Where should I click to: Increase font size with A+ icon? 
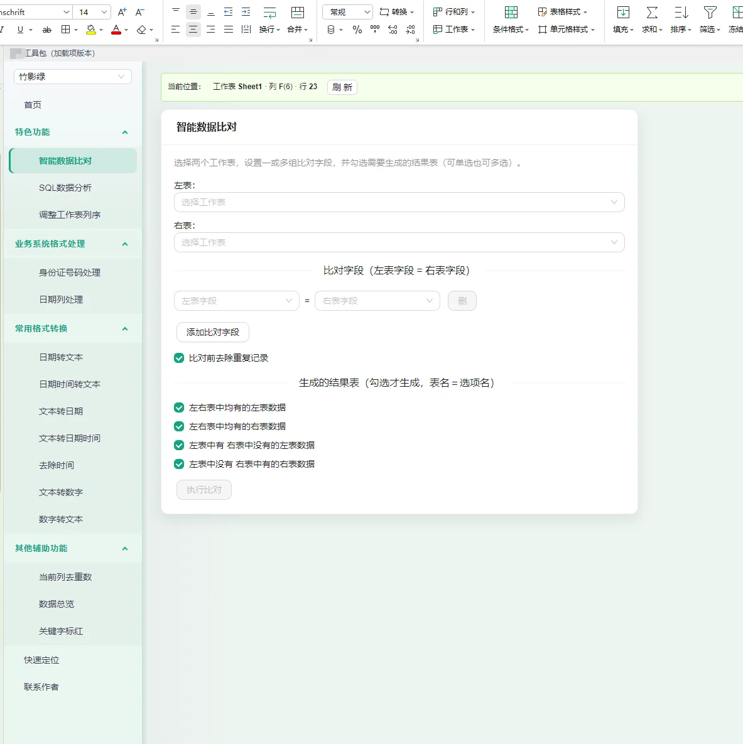(122, 12)
